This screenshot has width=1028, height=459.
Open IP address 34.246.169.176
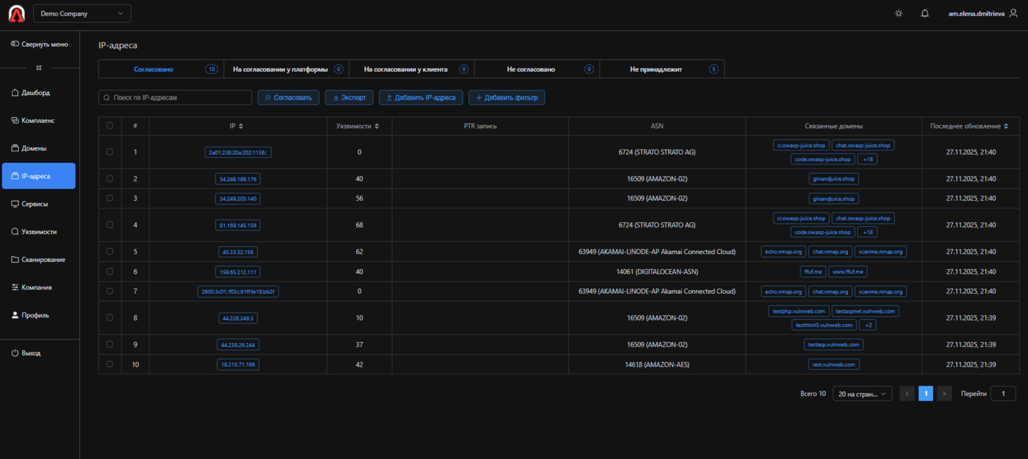tap(238, 179)
